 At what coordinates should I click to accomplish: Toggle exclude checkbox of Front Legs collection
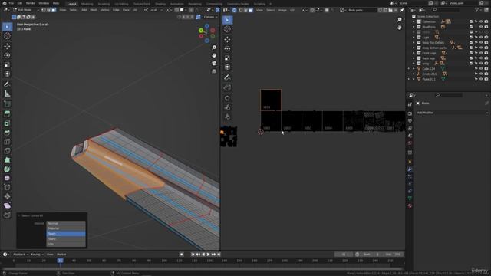click(x=471, y=53)
